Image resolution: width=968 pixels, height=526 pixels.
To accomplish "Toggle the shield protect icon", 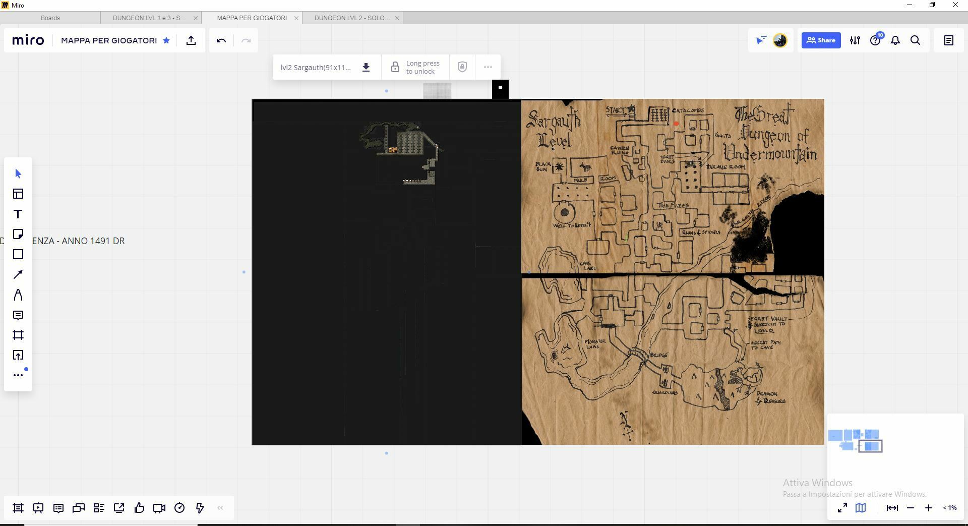I will click(x=462, y=67).
